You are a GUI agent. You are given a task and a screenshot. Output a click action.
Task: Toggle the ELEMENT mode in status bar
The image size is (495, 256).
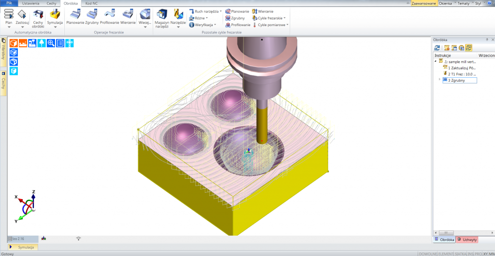[x=442, y=253]
